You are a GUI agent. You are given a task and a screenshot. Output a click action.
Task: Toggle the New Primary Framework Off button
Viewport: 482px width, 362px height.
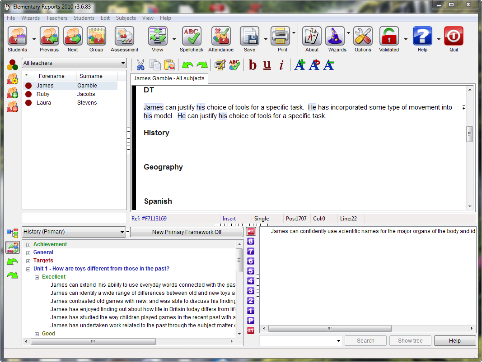pyautogui.click(x=187, y=232)
